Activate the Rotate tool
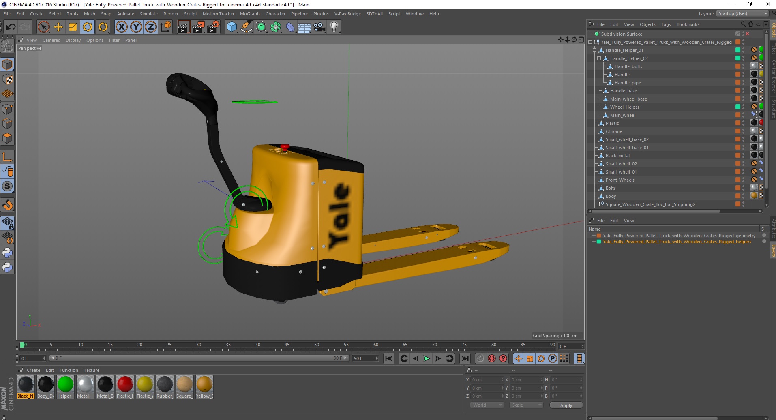This screenshot has height=420, width=776. coord(88,27)
